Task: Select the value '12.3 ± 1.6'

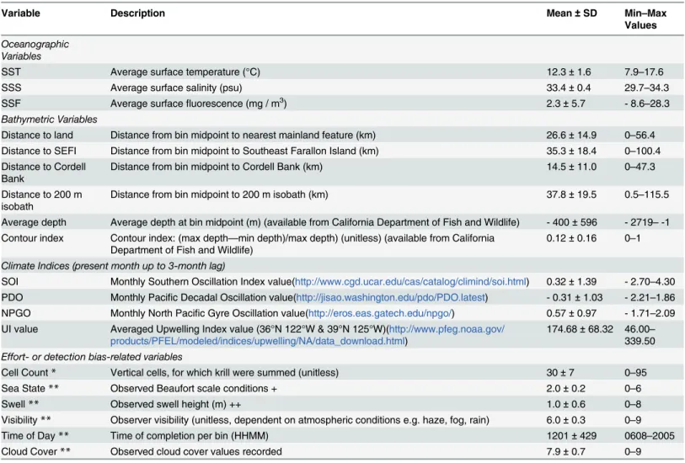Action: (569, 72)
